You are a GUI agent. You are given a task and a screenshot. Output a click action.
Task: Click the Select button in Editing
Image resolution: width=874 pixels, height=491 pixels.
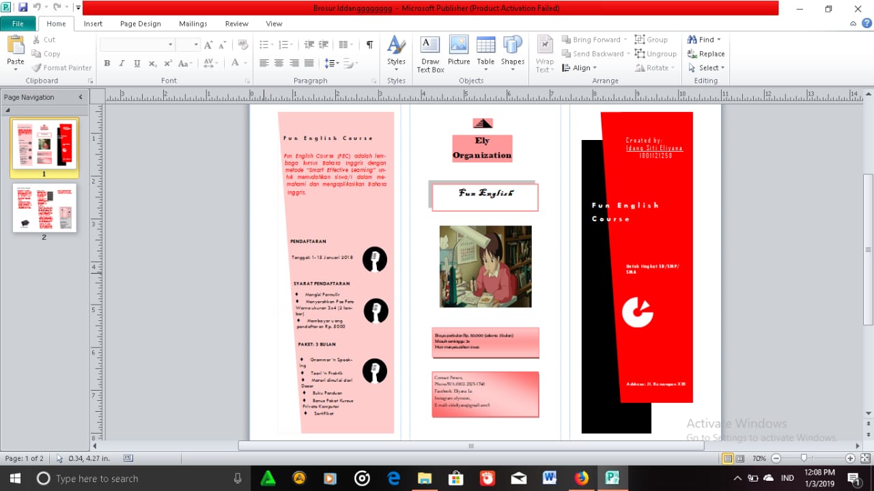(x=707, y=68)
